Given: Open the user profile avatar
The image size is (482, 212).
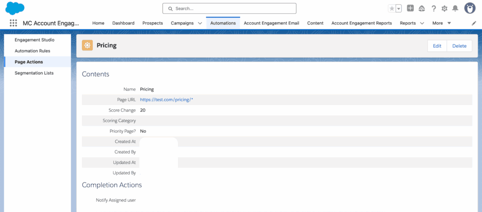Looking at the screenshot, I should tap(470, 8).
